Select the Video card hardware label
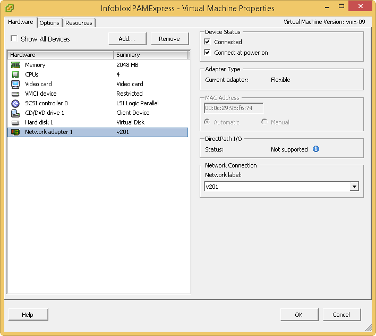The image size is (376, 336). tap(38, 84)
